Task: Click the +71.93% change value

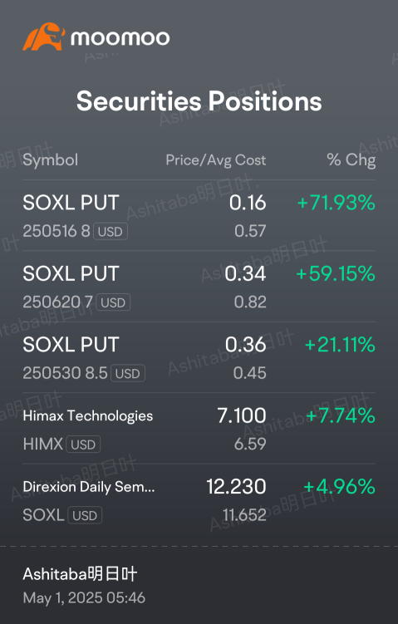Action: 337,203
